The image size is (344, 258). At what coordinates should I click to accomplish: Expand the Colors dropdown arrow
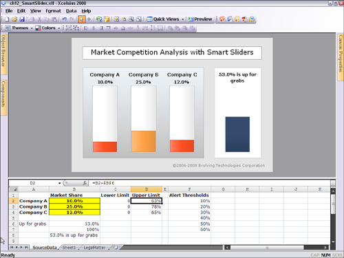click(59, 28)
